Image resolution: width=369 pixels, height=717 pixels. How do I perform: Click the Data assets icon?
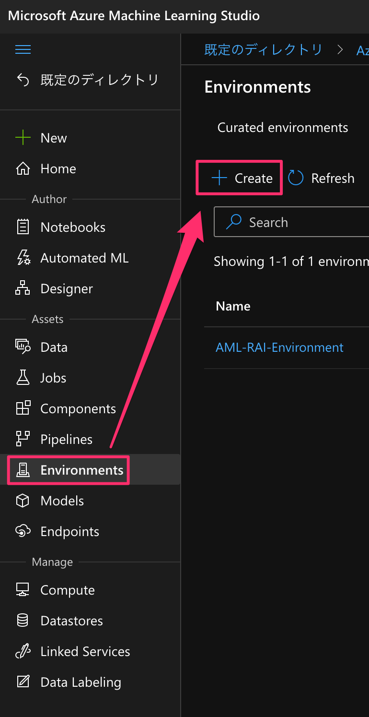coord(23,347)
